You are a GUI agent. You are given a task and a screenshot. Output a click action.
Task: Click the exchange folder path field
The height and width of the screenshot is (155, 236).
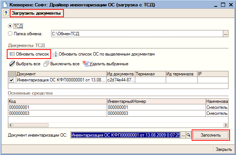pyautogui.click(x=137, y=34)
